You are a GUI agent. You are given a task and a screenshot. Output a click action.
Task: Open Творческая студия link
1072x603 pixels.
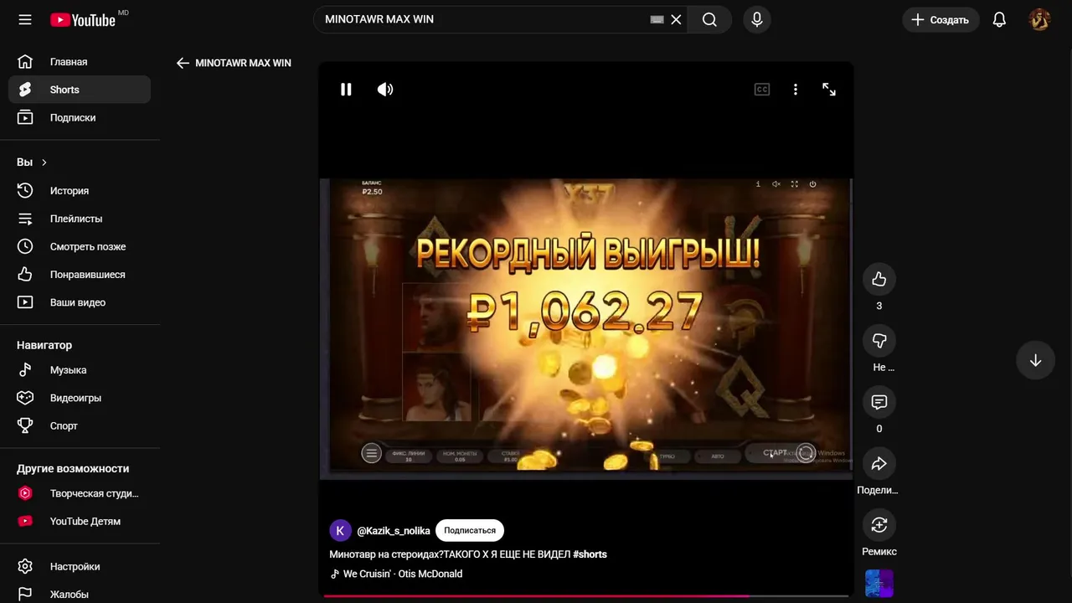(x=80, y=493)
